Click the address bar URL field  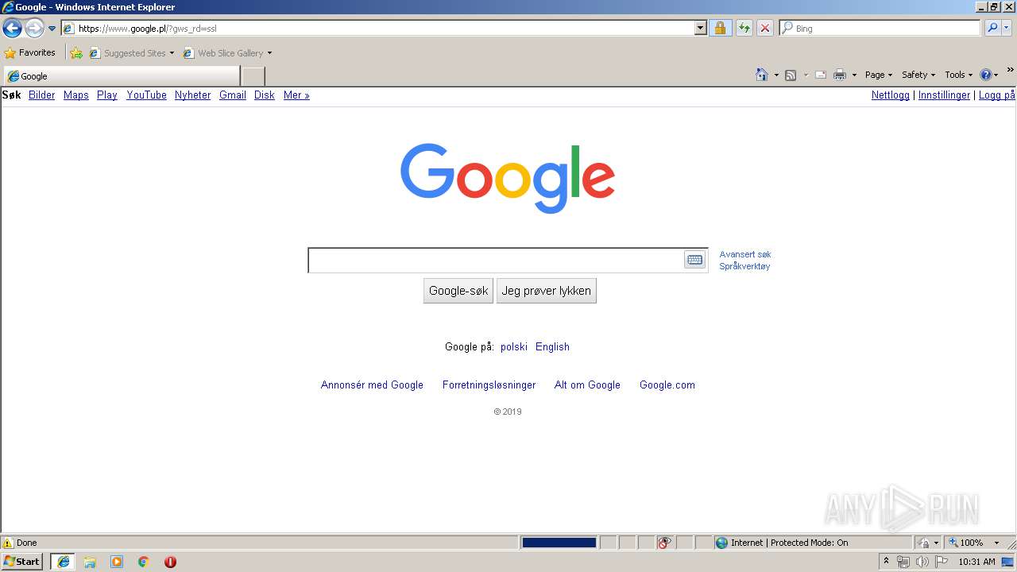point(378,29)
